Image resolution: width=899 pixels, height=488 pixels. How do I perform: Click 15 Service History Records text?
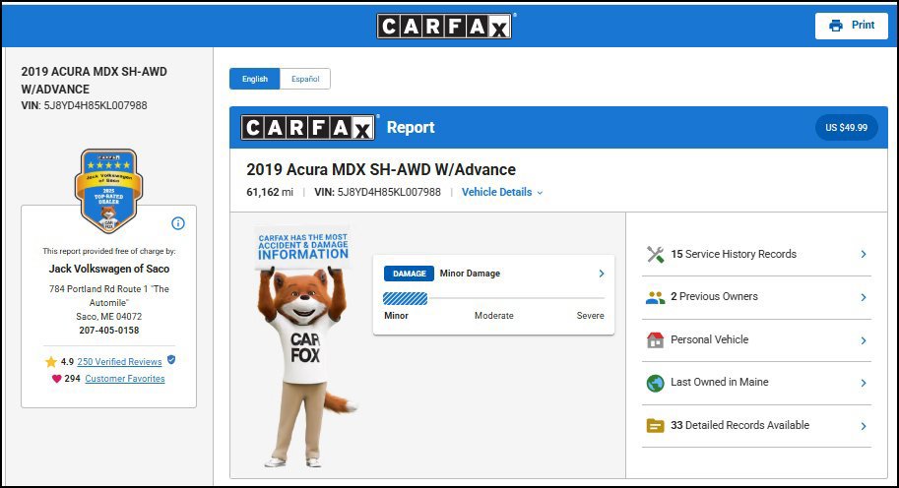point(734,254)
